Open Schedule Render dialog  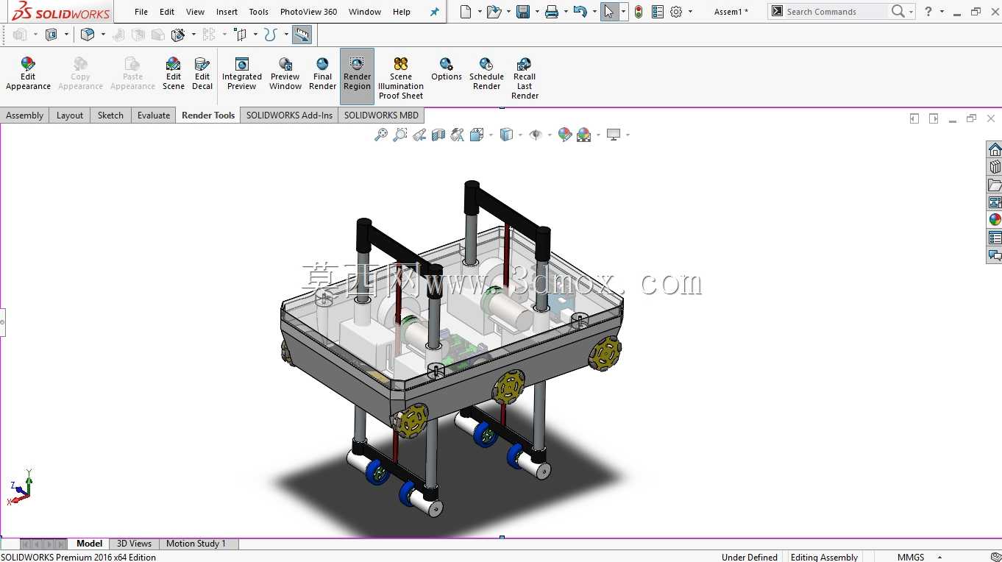click(486, 74)
